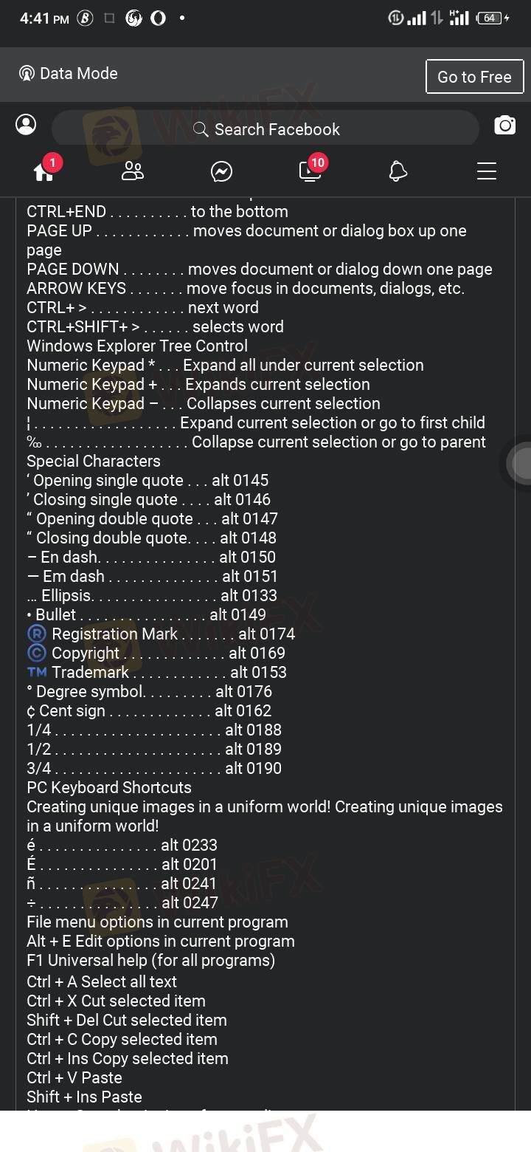Tap the Data Mode label
Screen dimensions: 531x1152
coord(79,74)
